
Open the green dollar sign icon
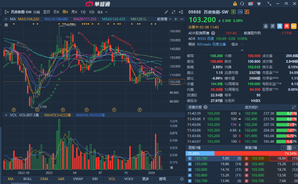tap(233, 12)
